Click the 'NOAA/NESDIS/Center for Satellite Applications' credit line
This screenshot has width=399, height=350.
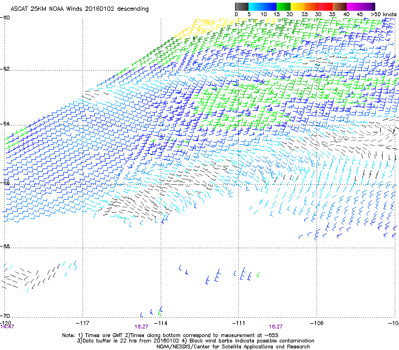click(233, 347)
